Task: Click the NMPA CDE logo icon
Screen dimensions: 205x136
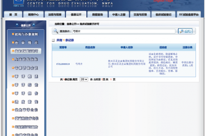Action: point(19,3)
